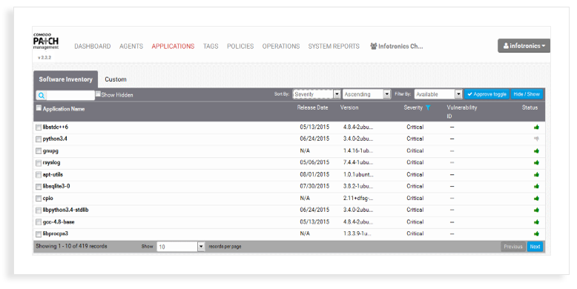Click the Status column header
Image resolution: width=577 pixels, height=289 pixels.
[x=530, y=107]
